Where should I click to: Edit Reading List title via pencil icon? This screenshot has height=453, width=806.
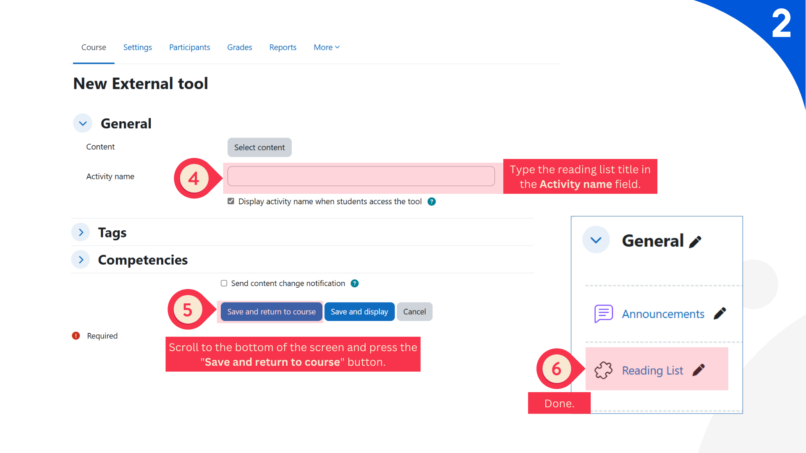[699, 370]
